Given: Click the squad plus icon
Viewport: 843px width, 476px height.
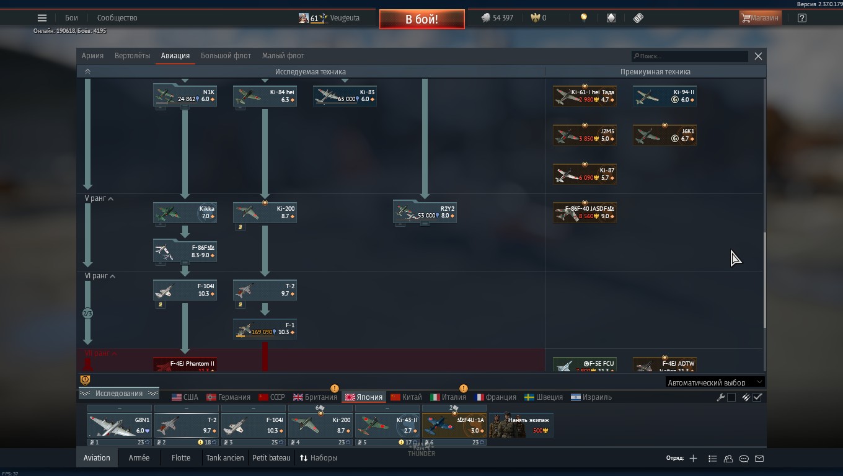Looking at the screenshot, I should point(693,458).
